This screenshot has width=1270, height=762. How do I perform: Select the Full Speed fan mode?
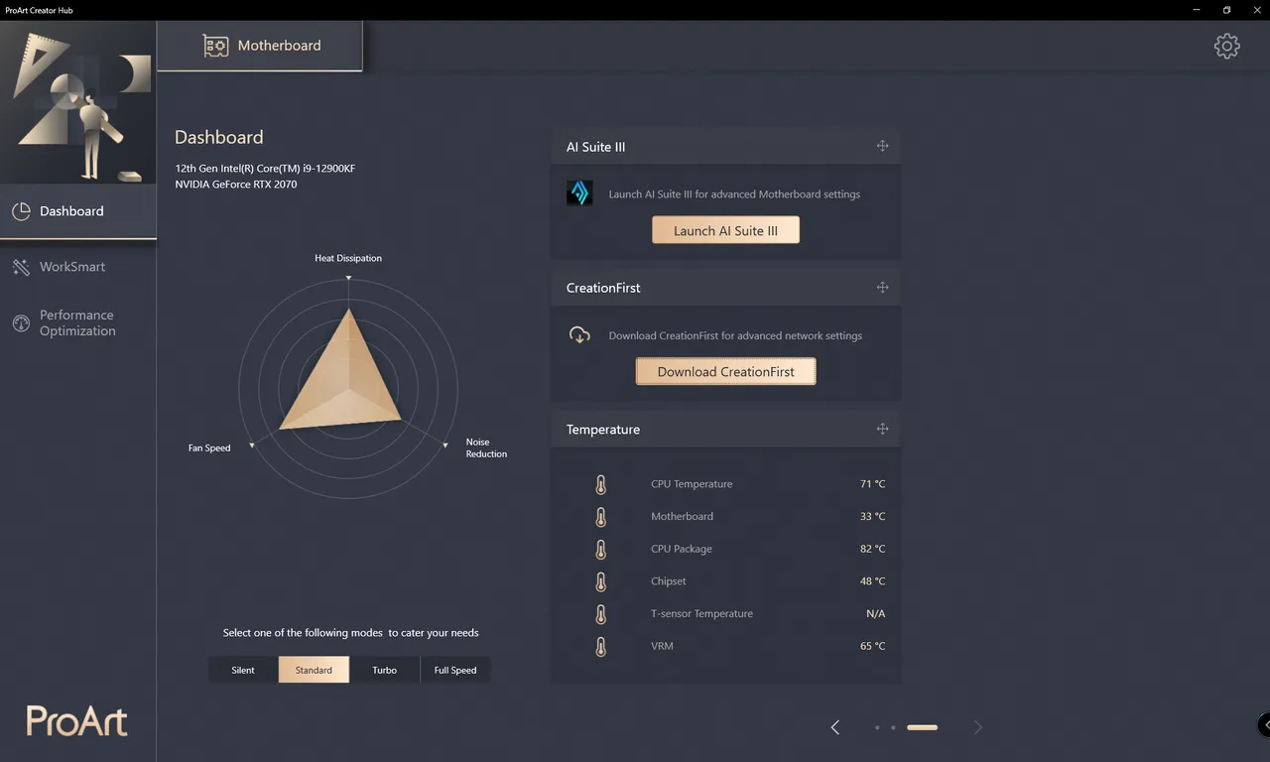pos(455,670)
